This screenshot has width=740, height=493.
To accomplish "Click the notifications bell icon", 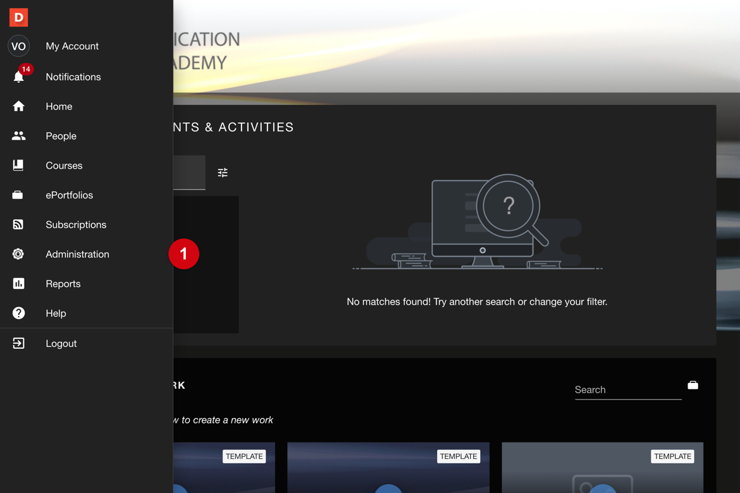I will pyautogui.click(x=18, y=77).
